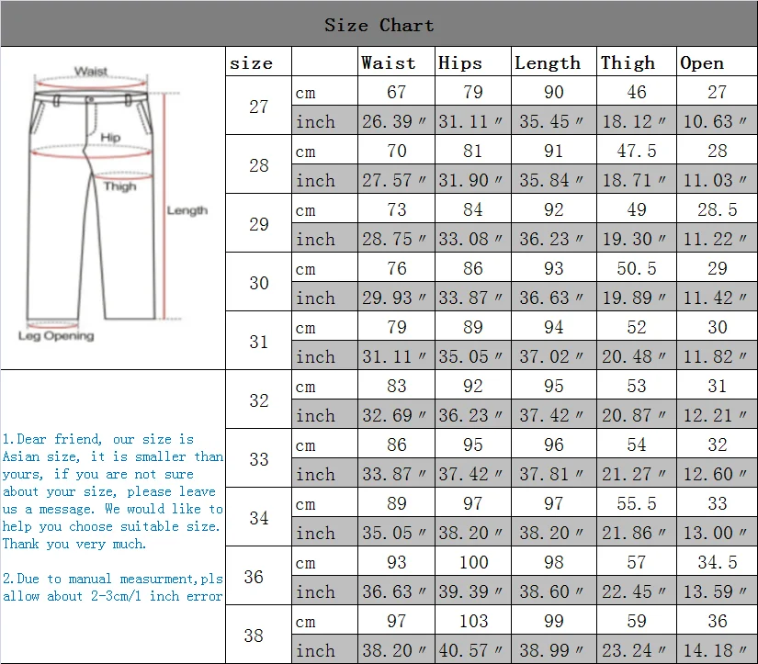Click the length value 36.63″ cell

pos(554,298)
